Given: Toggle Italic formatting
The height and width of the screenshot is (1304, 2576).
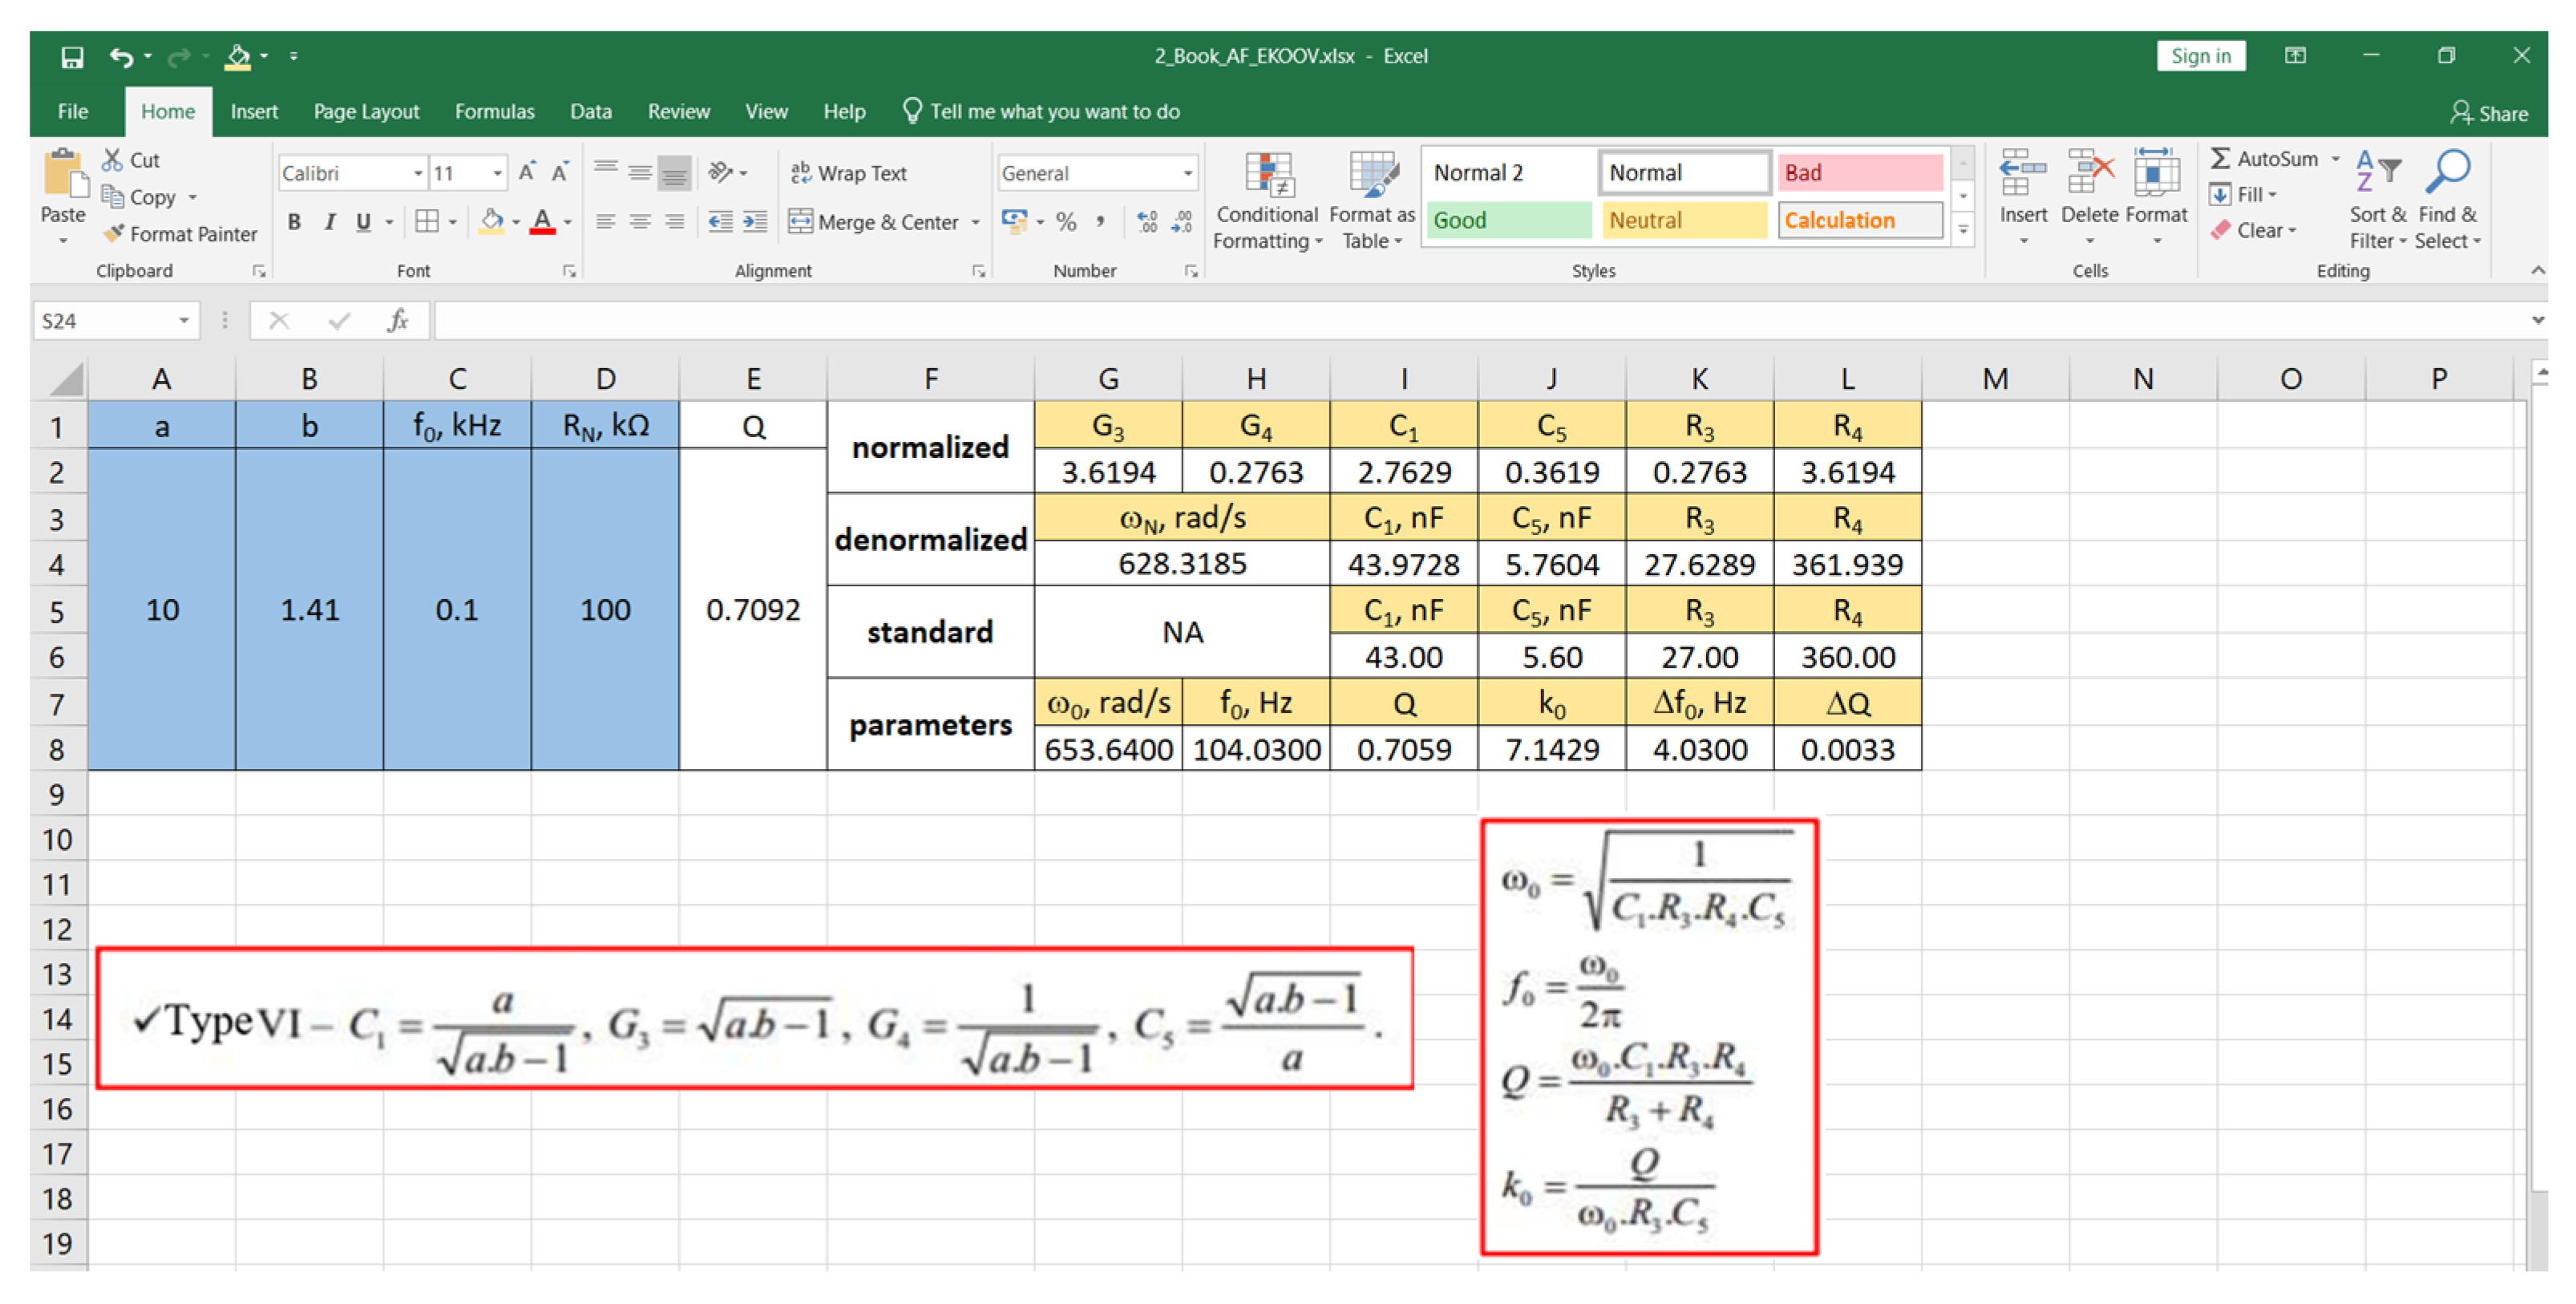Looking at the screenshot, I should click(x=329, y=222).
